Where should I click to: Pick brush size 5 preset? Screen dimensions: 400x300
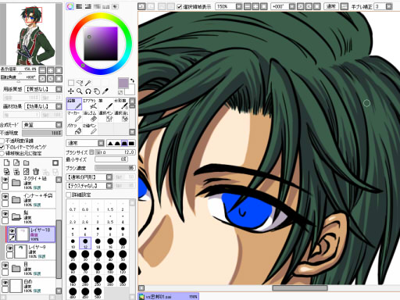[73, 230]
